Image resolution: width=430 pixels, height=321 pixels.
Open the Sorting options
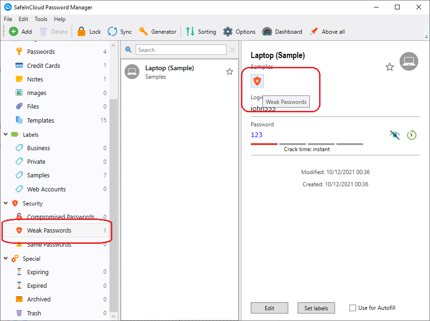(x=201, y=31)
